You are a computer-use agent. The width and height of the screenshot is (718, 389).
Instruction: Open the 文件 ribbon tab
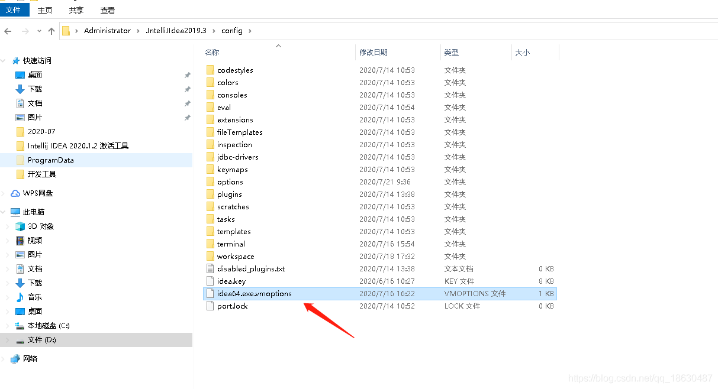(13, 10)
